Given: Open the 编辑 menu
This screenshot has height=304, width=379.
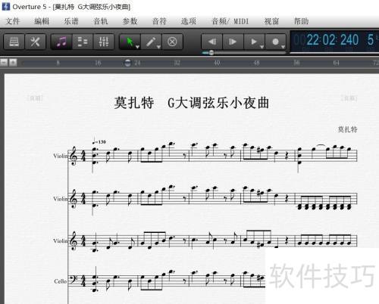Looking at the screenshot, I should pyautogui.click(x=42, y=21).
